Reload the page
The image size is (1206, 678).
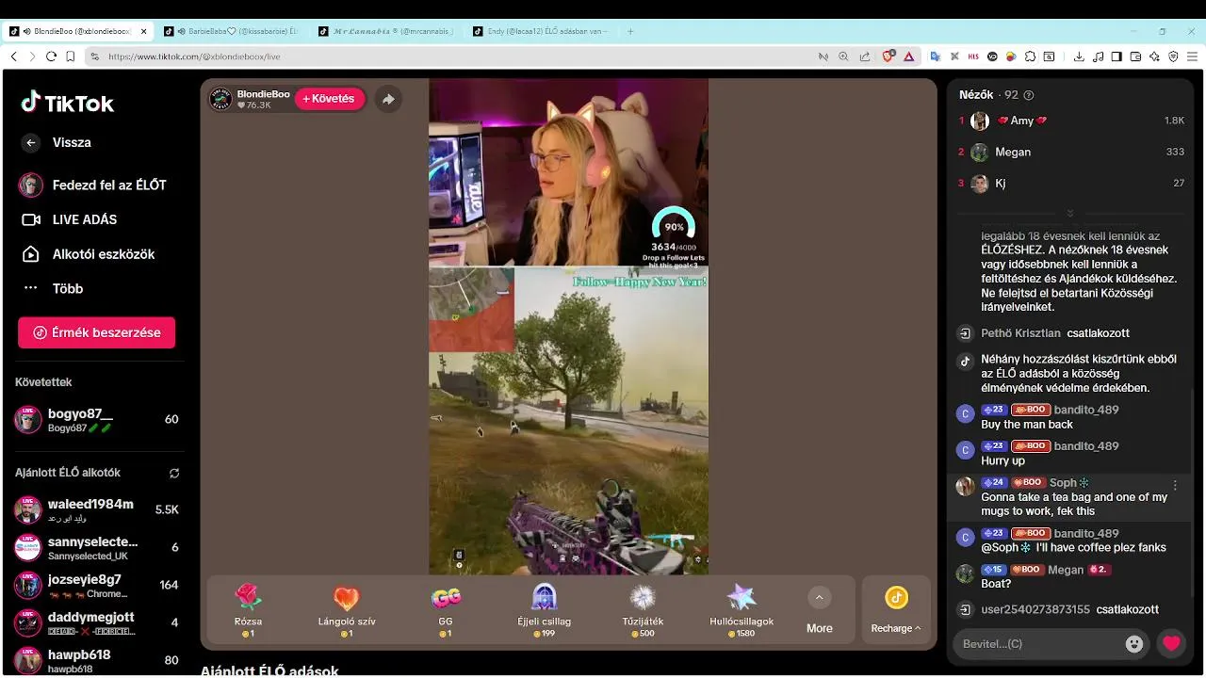(51, 56)
